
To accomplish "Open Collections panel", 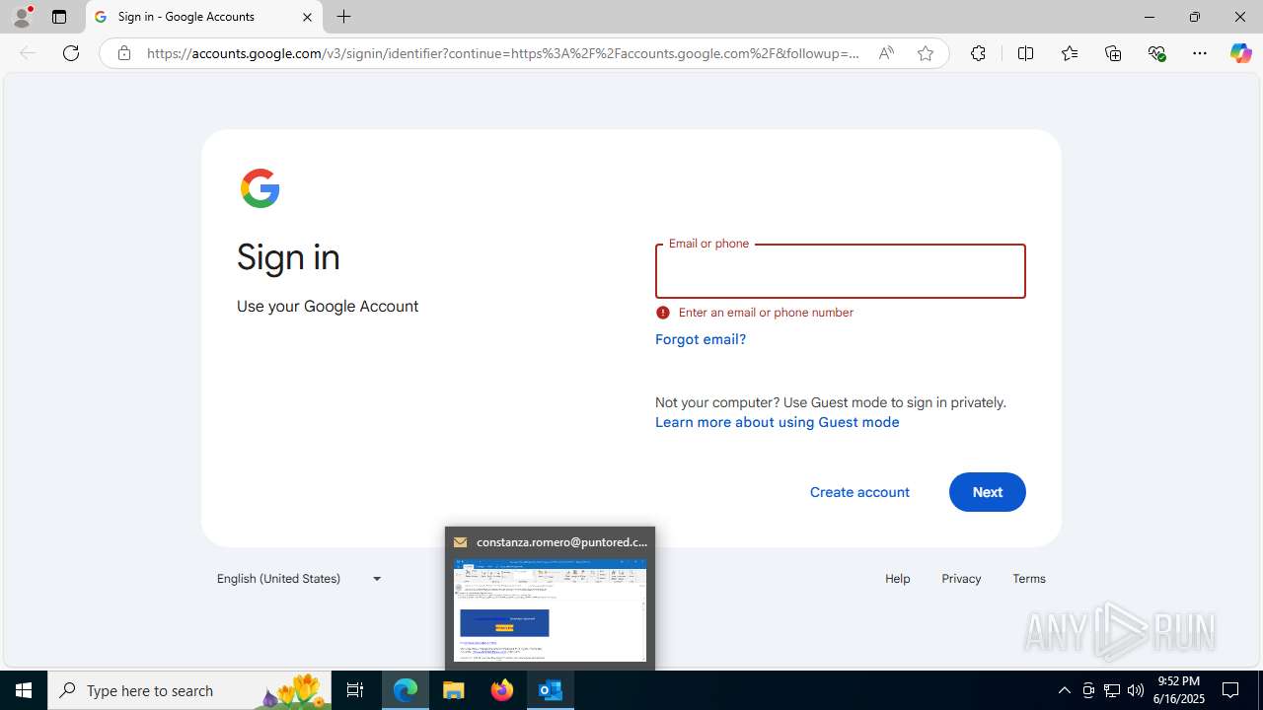I will click(1113, 53).
